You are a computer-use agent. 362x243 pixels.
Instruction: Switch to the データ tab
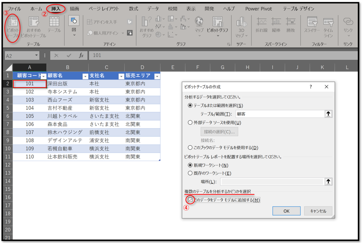pyautogui.click(x=153, y=9)
